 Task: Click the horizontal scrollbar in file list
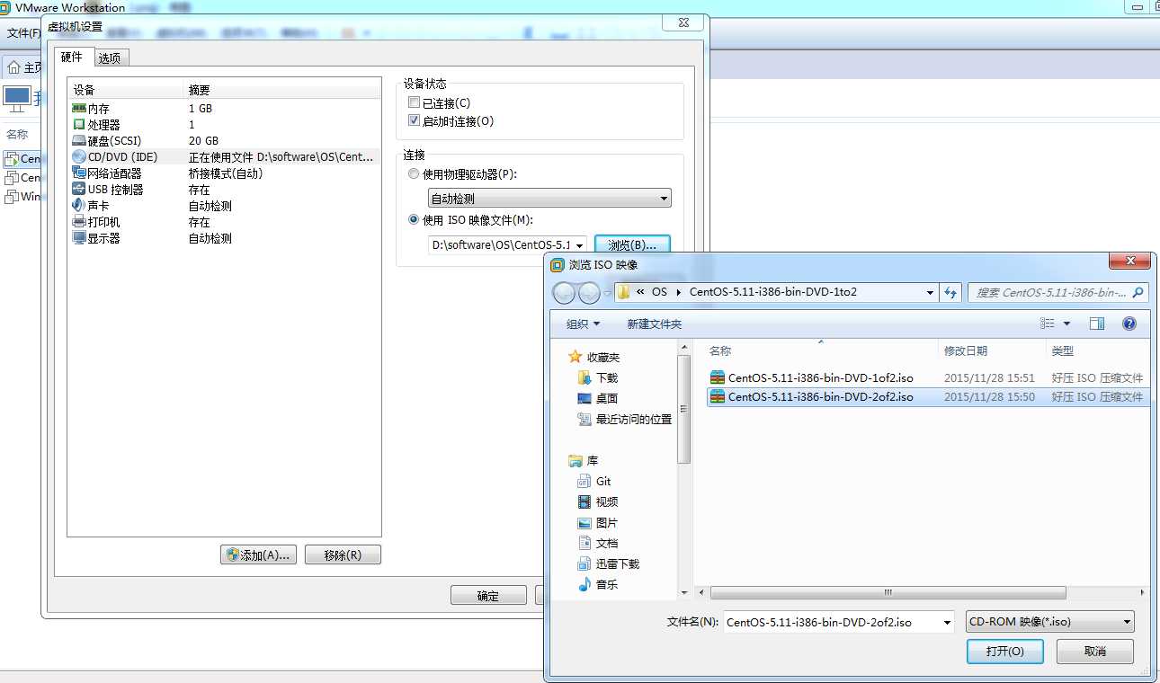click(888, 593)
